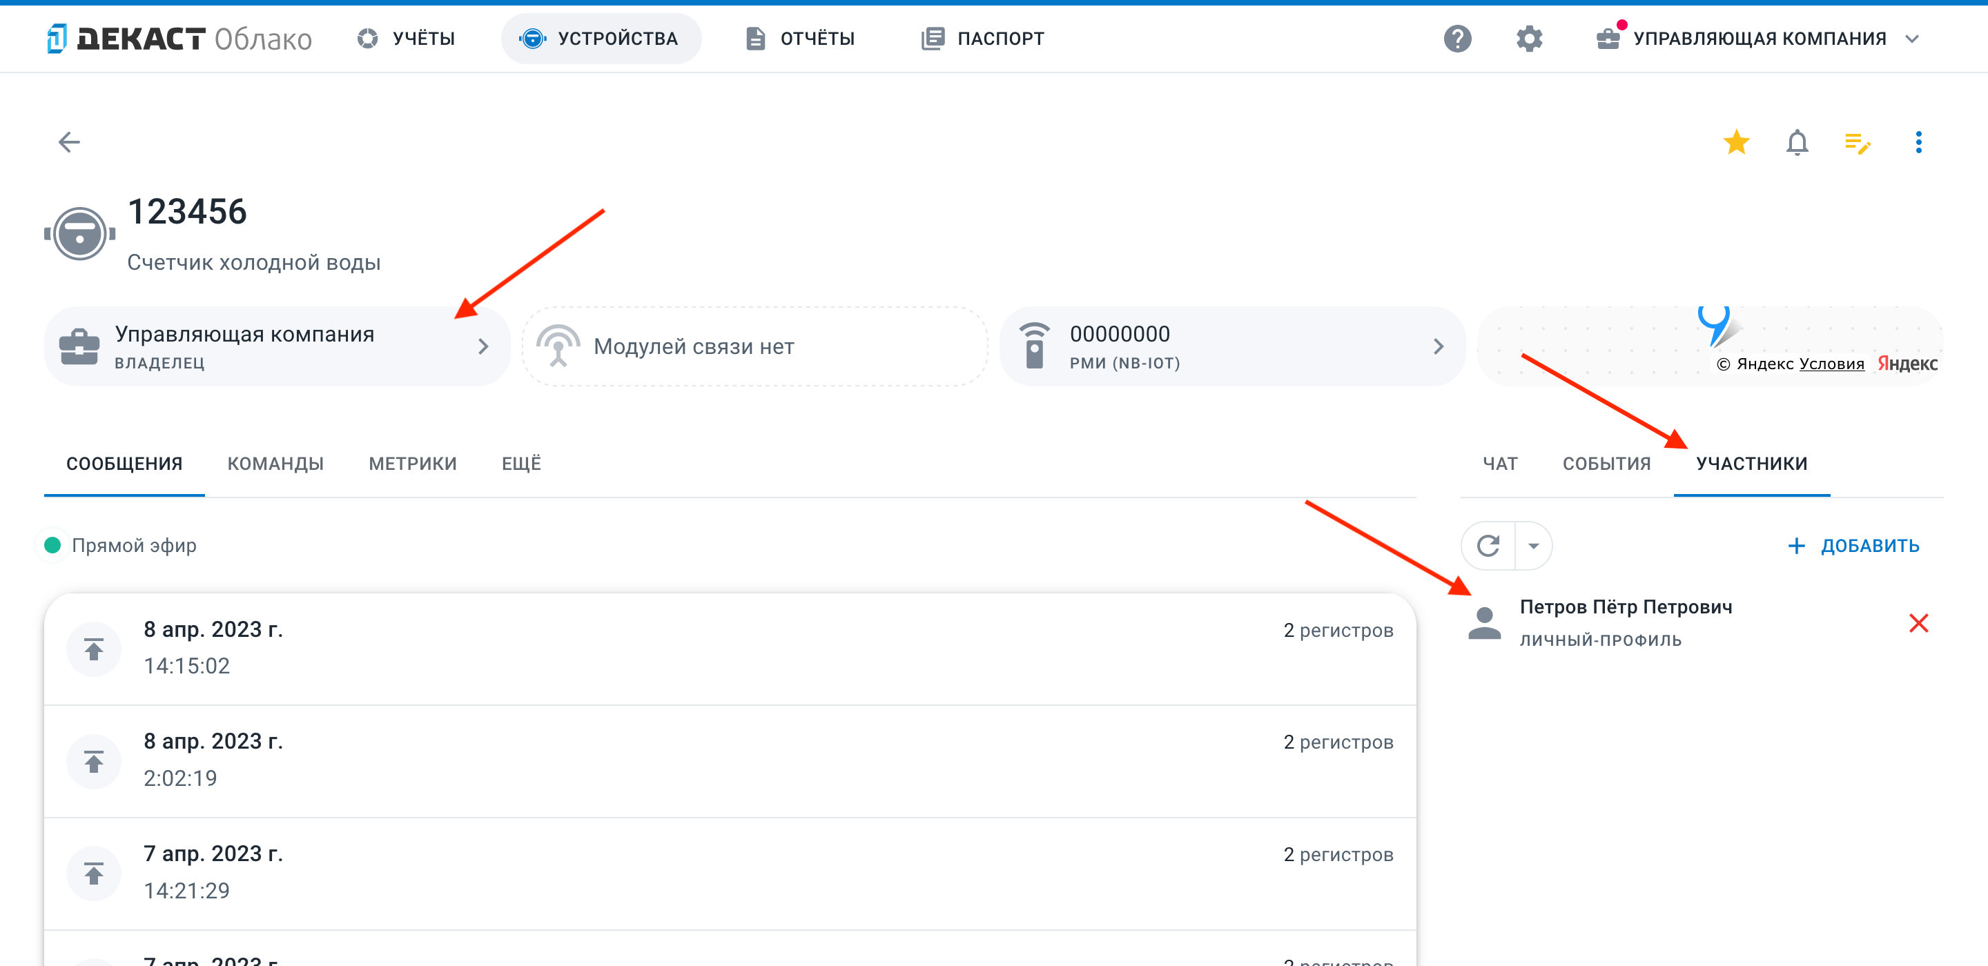Open the Управляющая компания owner card
1988x966 pixels.
tap(277, 346)
